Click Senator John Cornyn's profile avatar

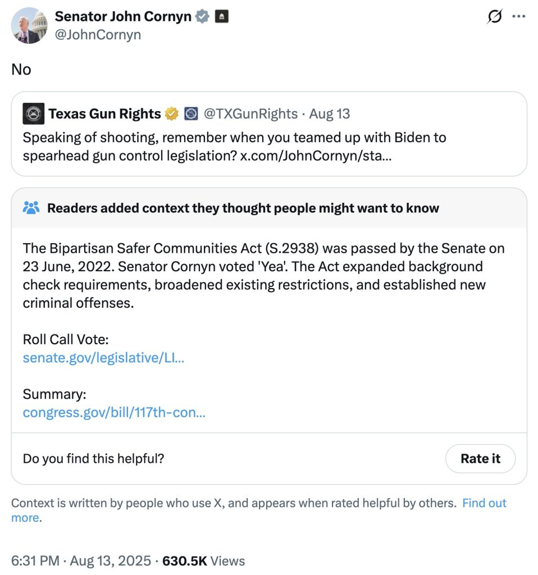point(29,26)
